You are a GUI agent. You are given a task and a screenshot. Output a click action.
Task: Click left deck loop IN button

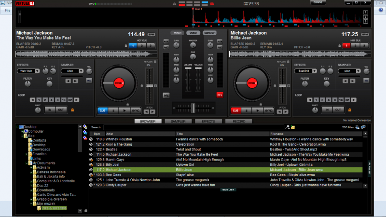(50, 110)
